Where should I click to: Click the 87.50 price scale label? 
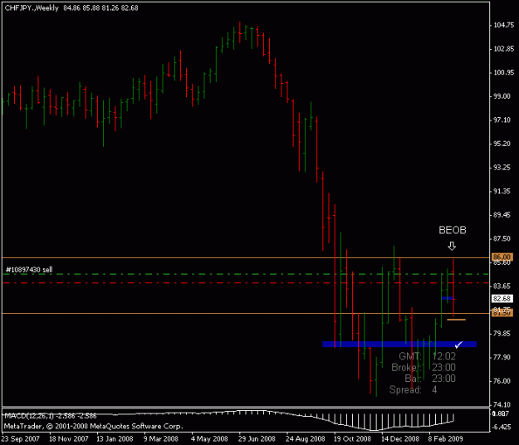pyautogui.click(x=502, y=239)
